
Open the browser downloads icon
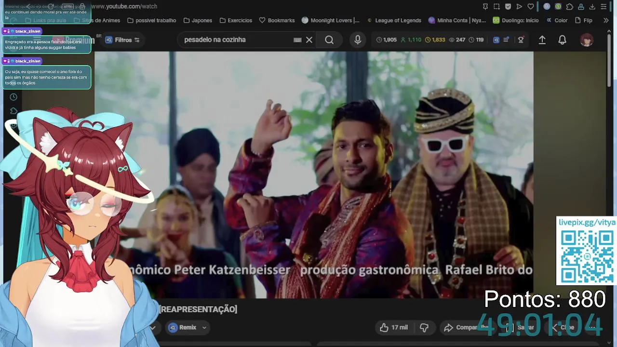pyautogui.click(x=592, y=6)
